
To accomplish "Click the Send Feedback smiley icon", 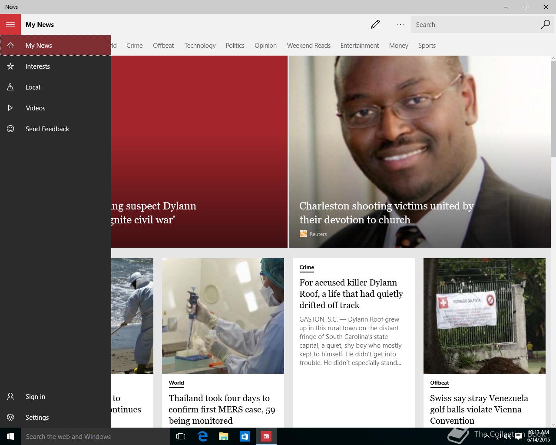I will click(x=10, y=129).
